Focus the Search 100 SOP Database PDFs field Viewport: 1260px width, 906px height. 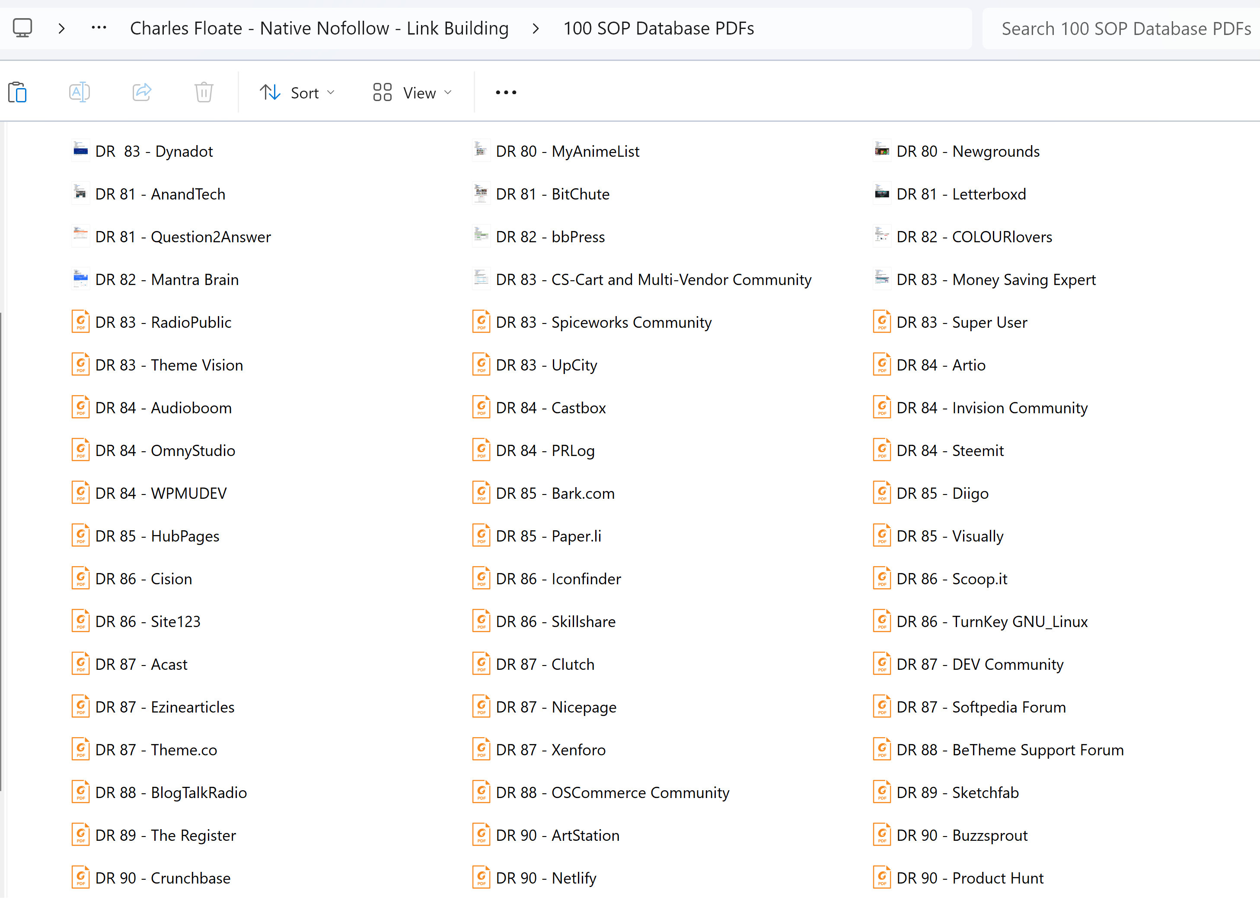coord(1121,29)
